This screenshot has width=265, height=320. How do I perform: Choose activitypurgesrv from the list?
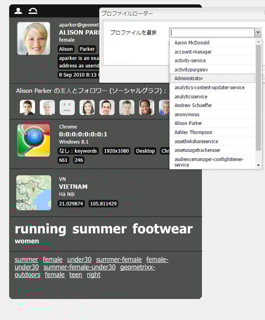212,70
